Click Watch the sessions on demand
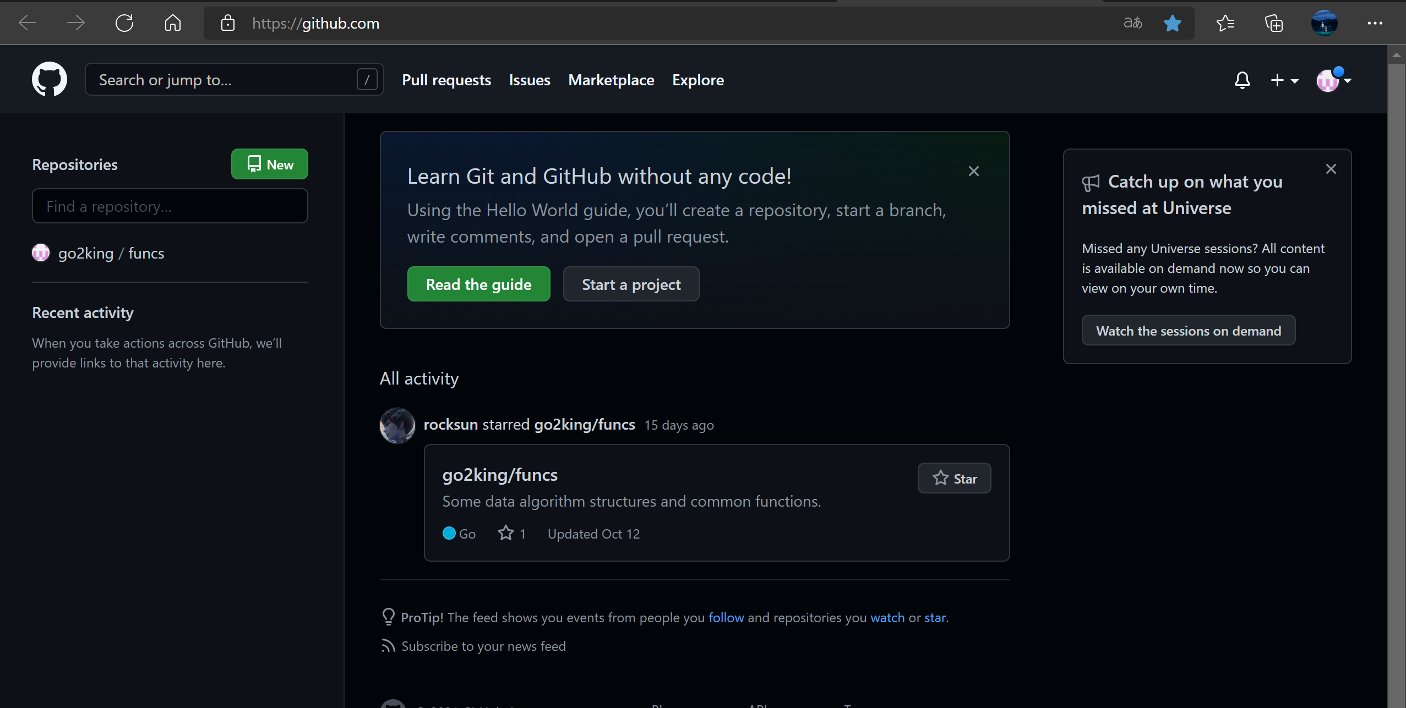This screenshot has width=1406, height=708. (x=1189, y=331)
